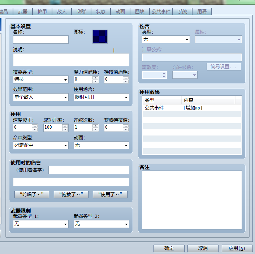Open the 命中类型 dropdown showing 必定命中
The width and height of the screenshot is (255, 254).
[41, 145]
